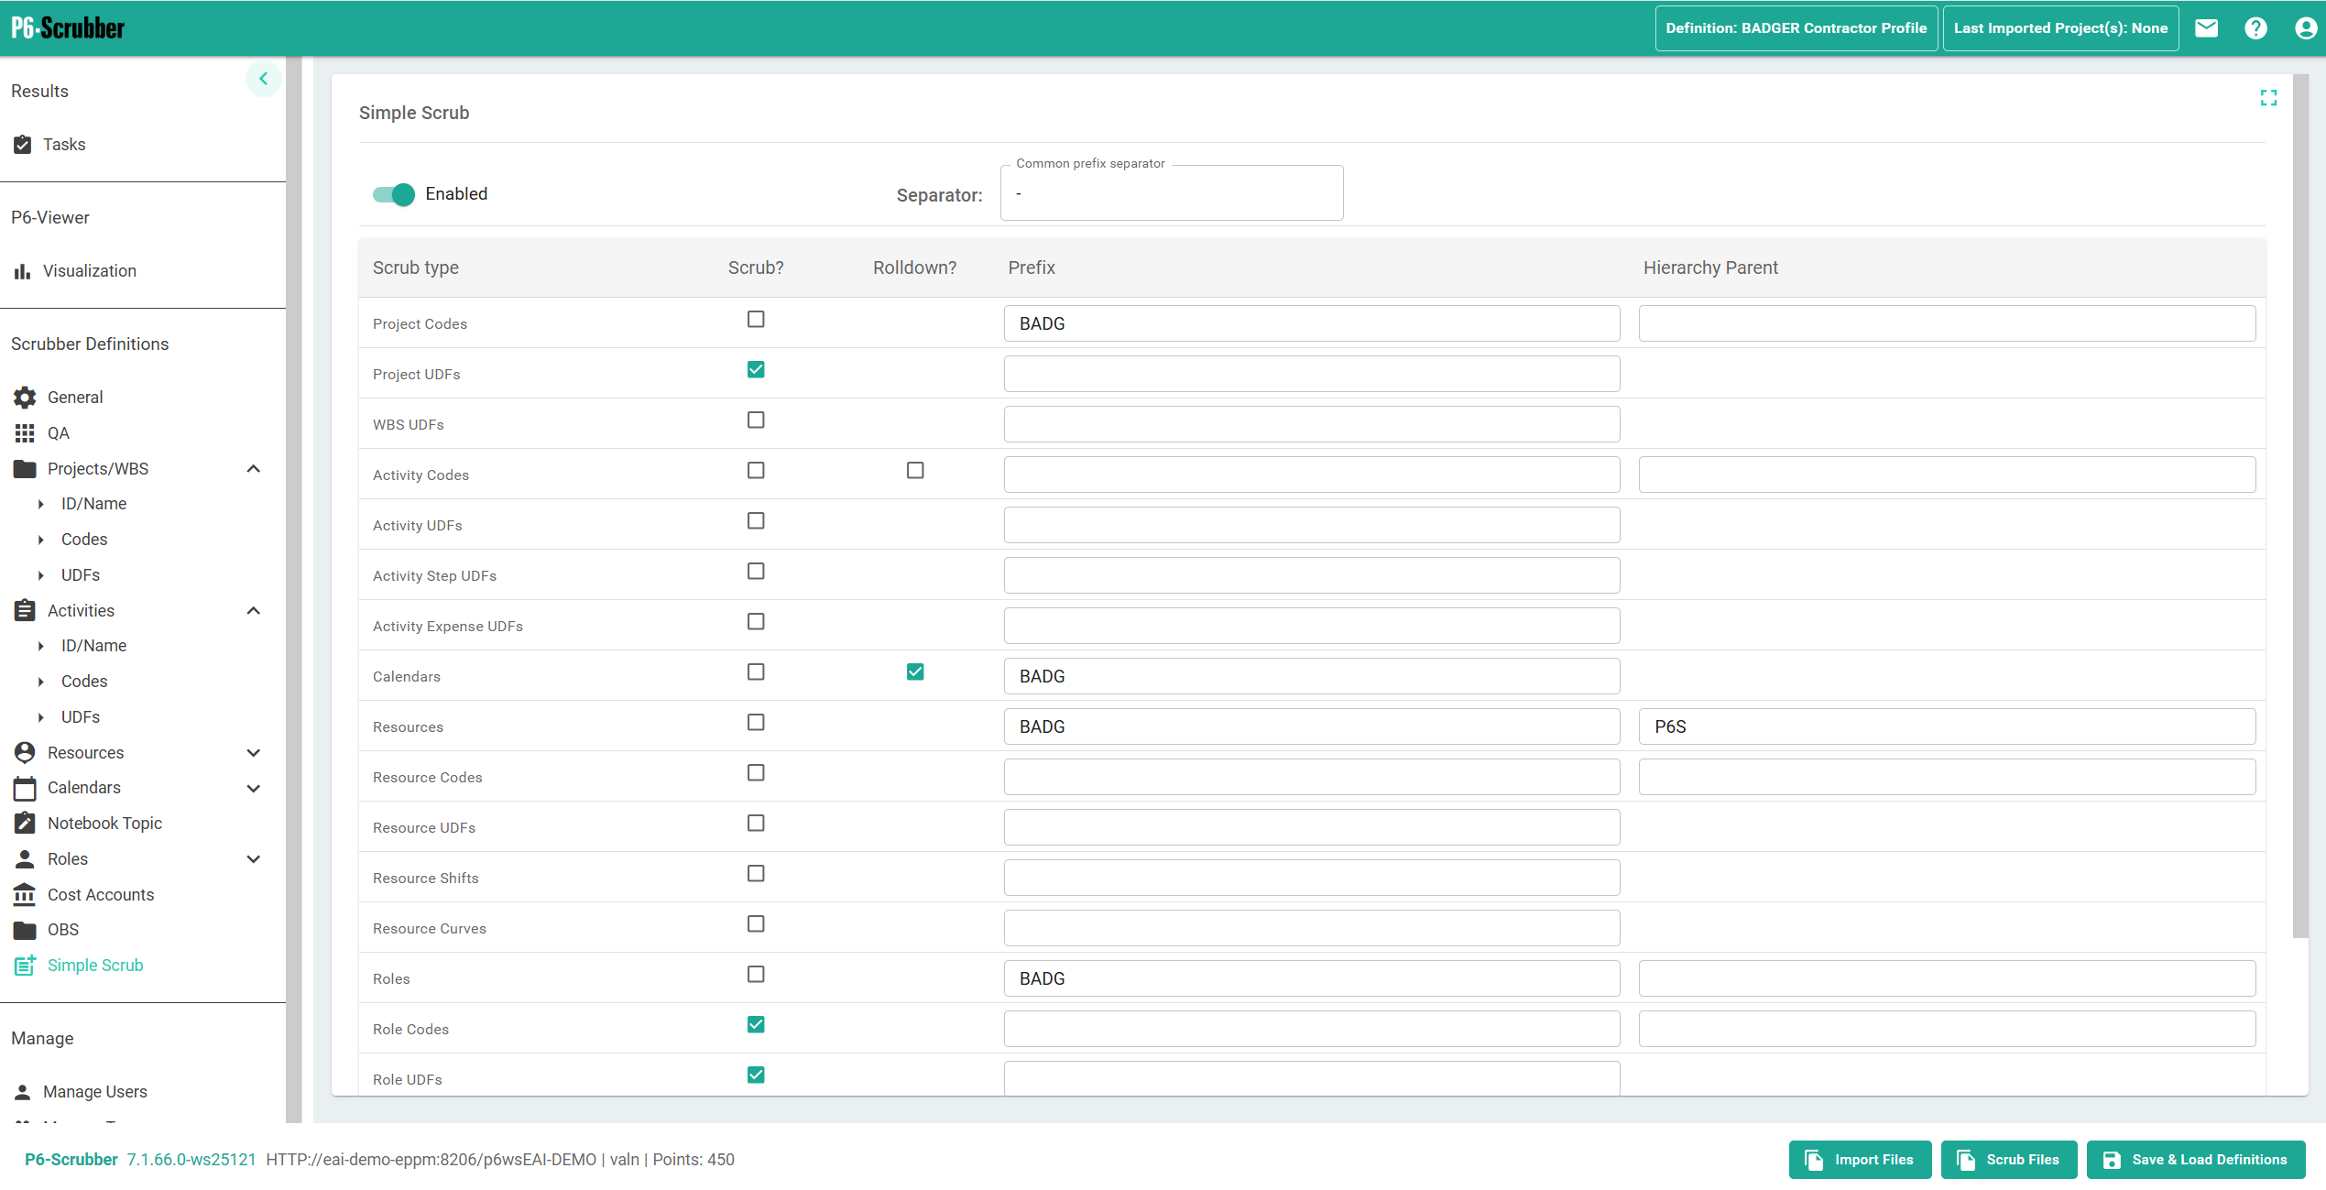Open the user account profile icon
2326x1190 pixels.
click(2305, 28)
